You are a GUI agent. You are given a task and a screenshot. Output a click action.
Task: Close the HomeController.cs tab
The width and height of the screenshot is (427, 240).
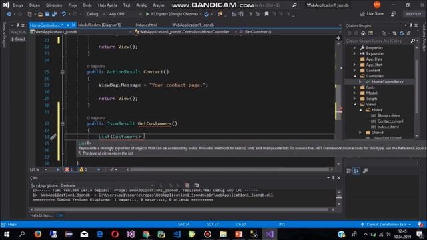73,25
